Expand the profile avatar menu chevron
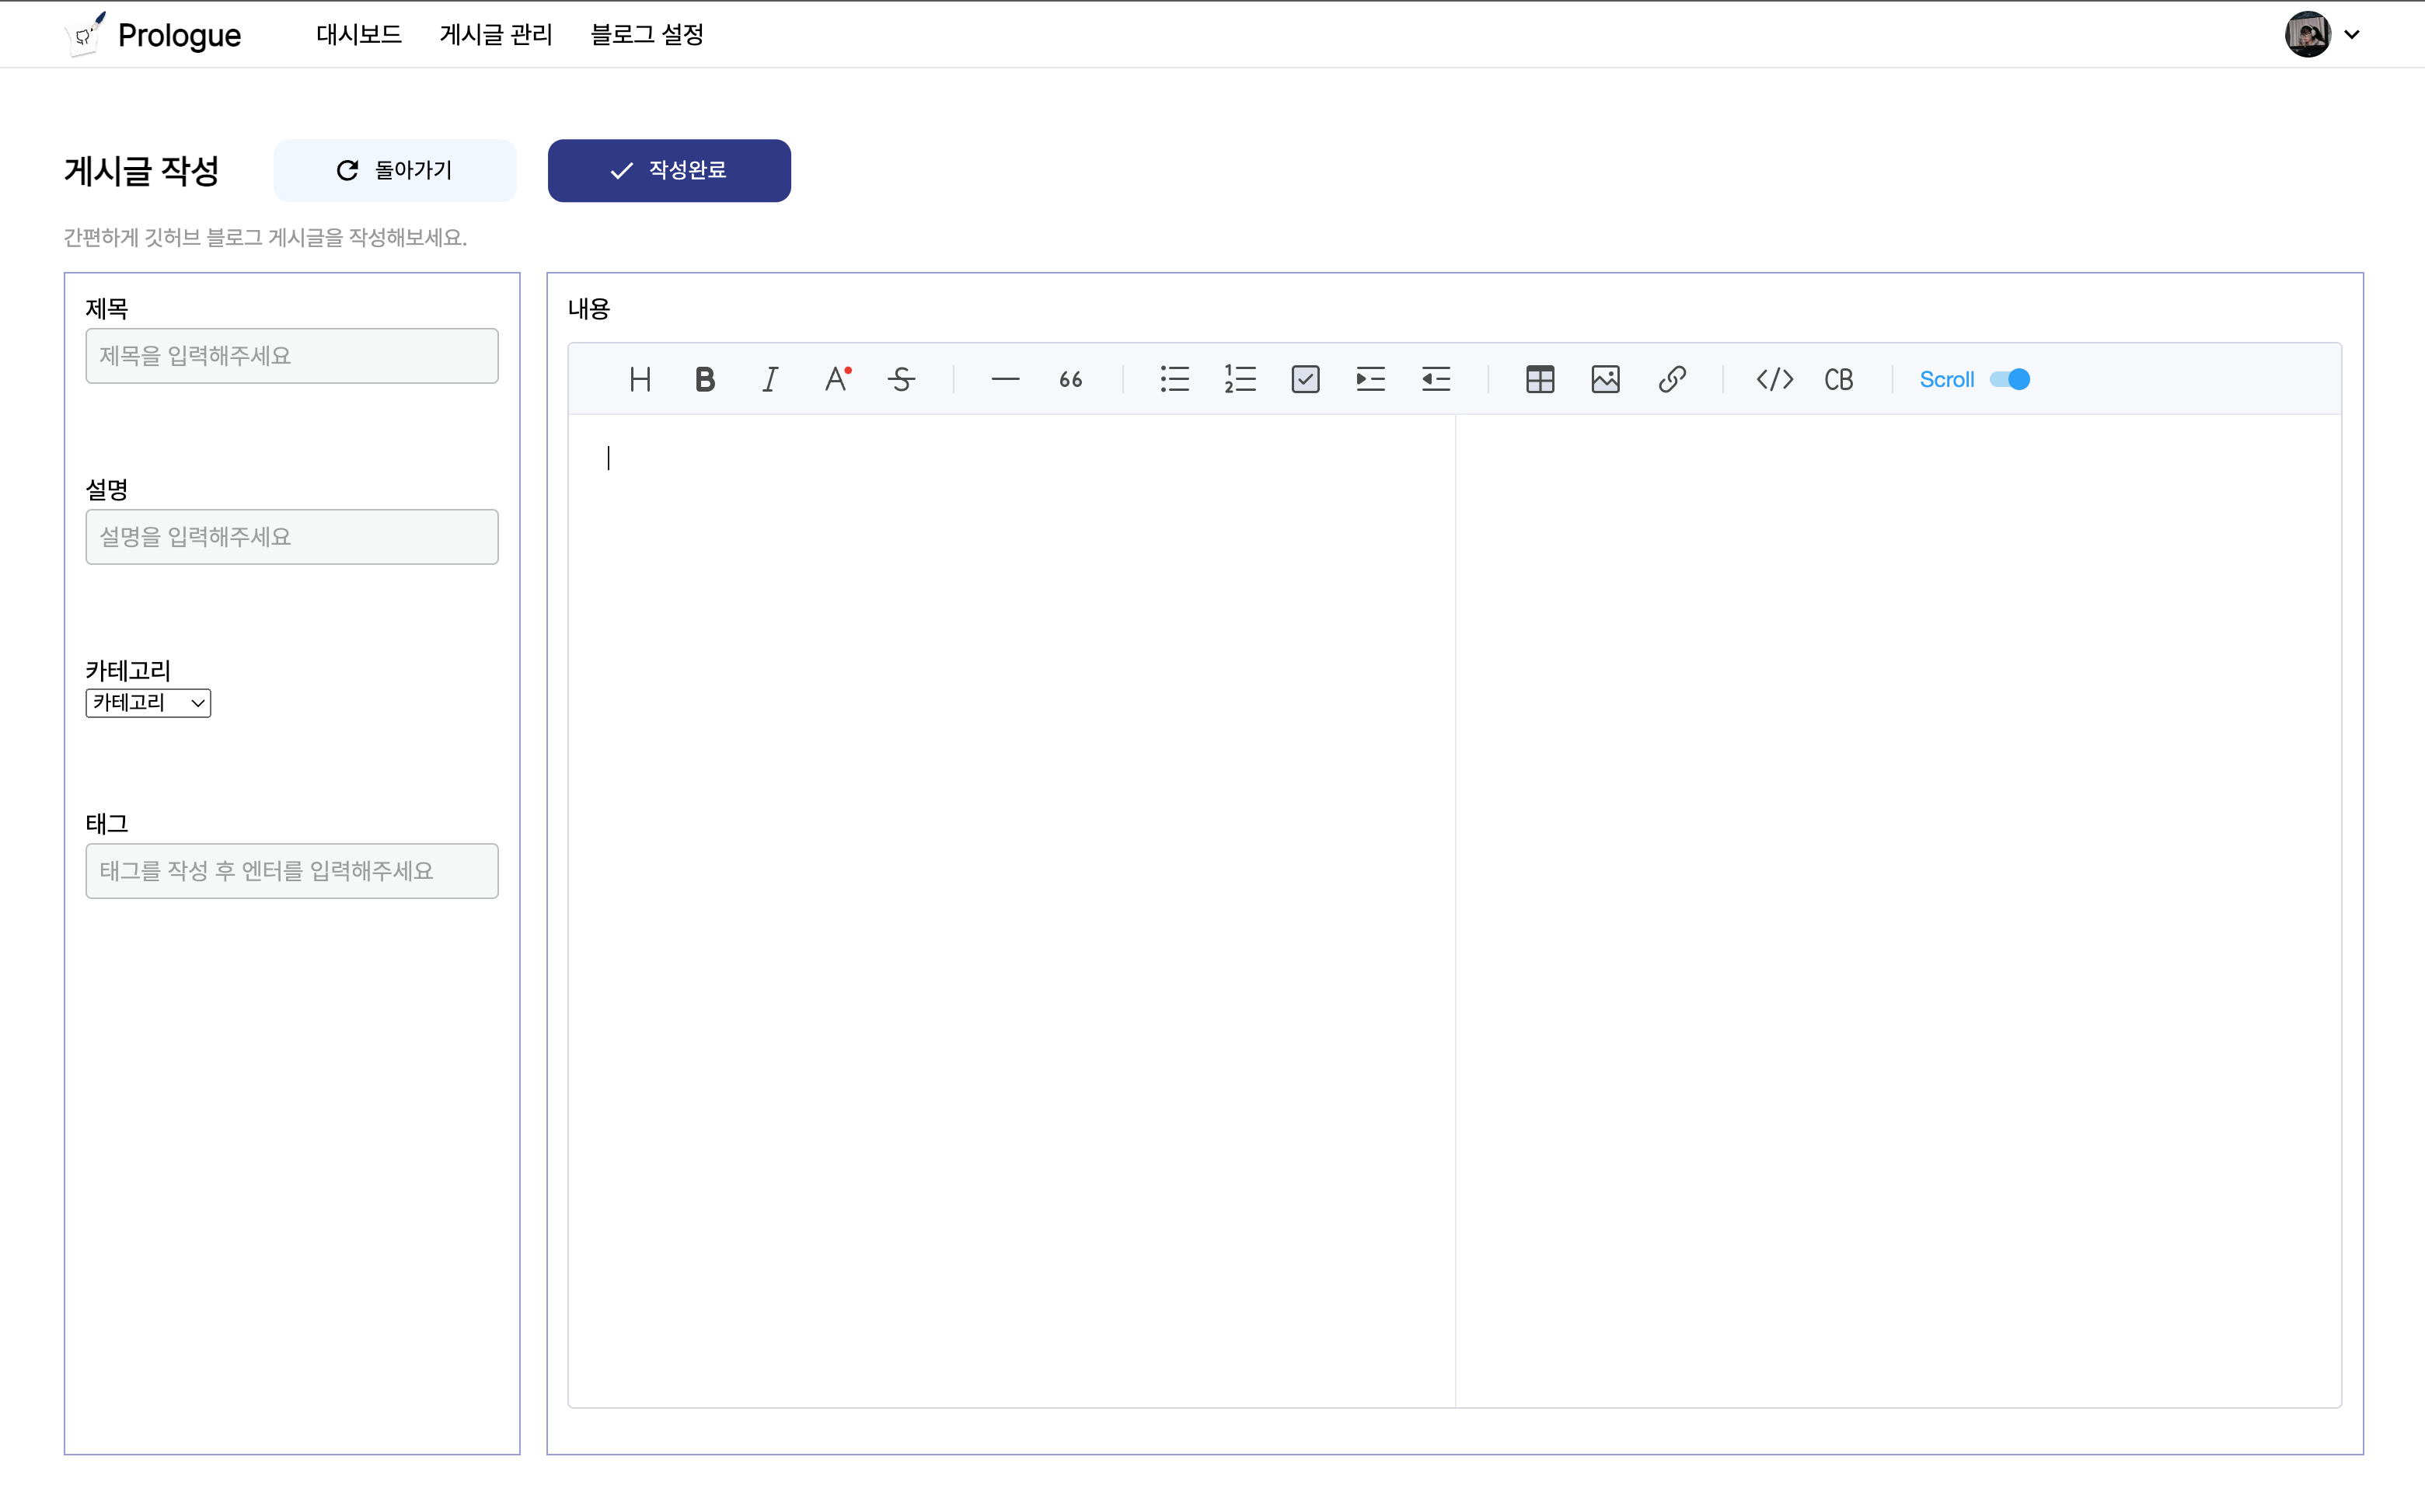2425x1509 pixels. [x=2352, y=35]
